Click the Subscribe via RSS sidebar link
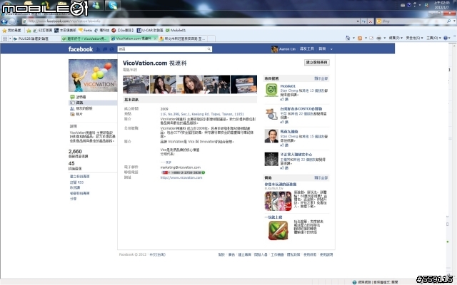The height and width of the screenshot is (285, 457). click(76, 182)
